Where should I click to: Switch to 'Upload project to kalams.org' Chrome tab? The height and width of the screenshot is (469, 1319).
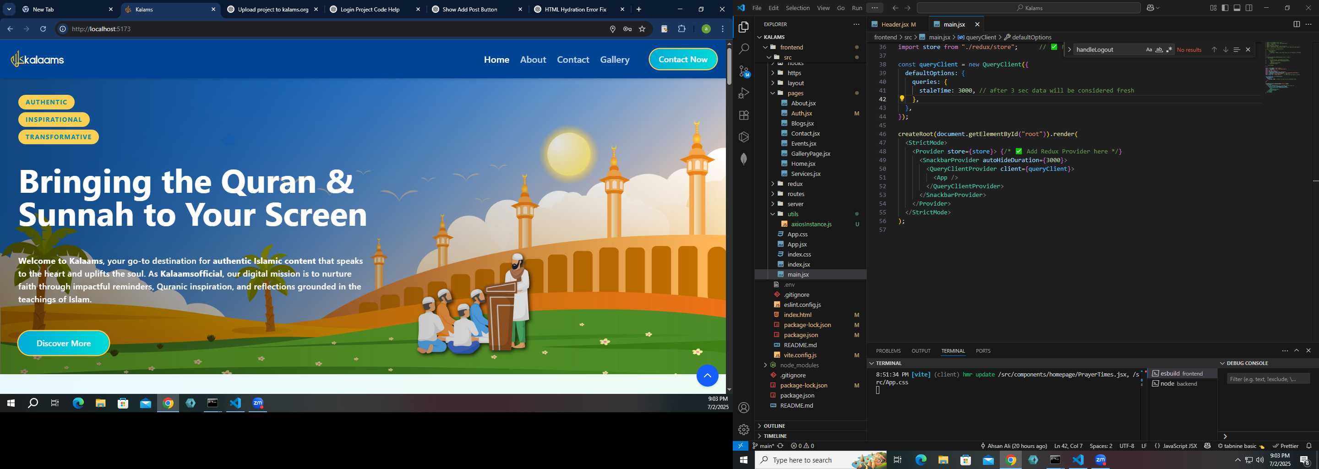click(x=273, y=9)
